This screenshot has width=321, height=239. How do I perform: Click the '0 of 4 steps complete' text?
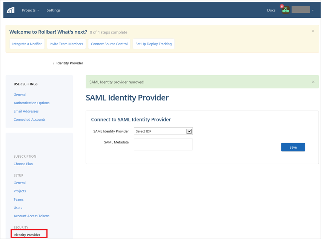[x=109, y=32]
